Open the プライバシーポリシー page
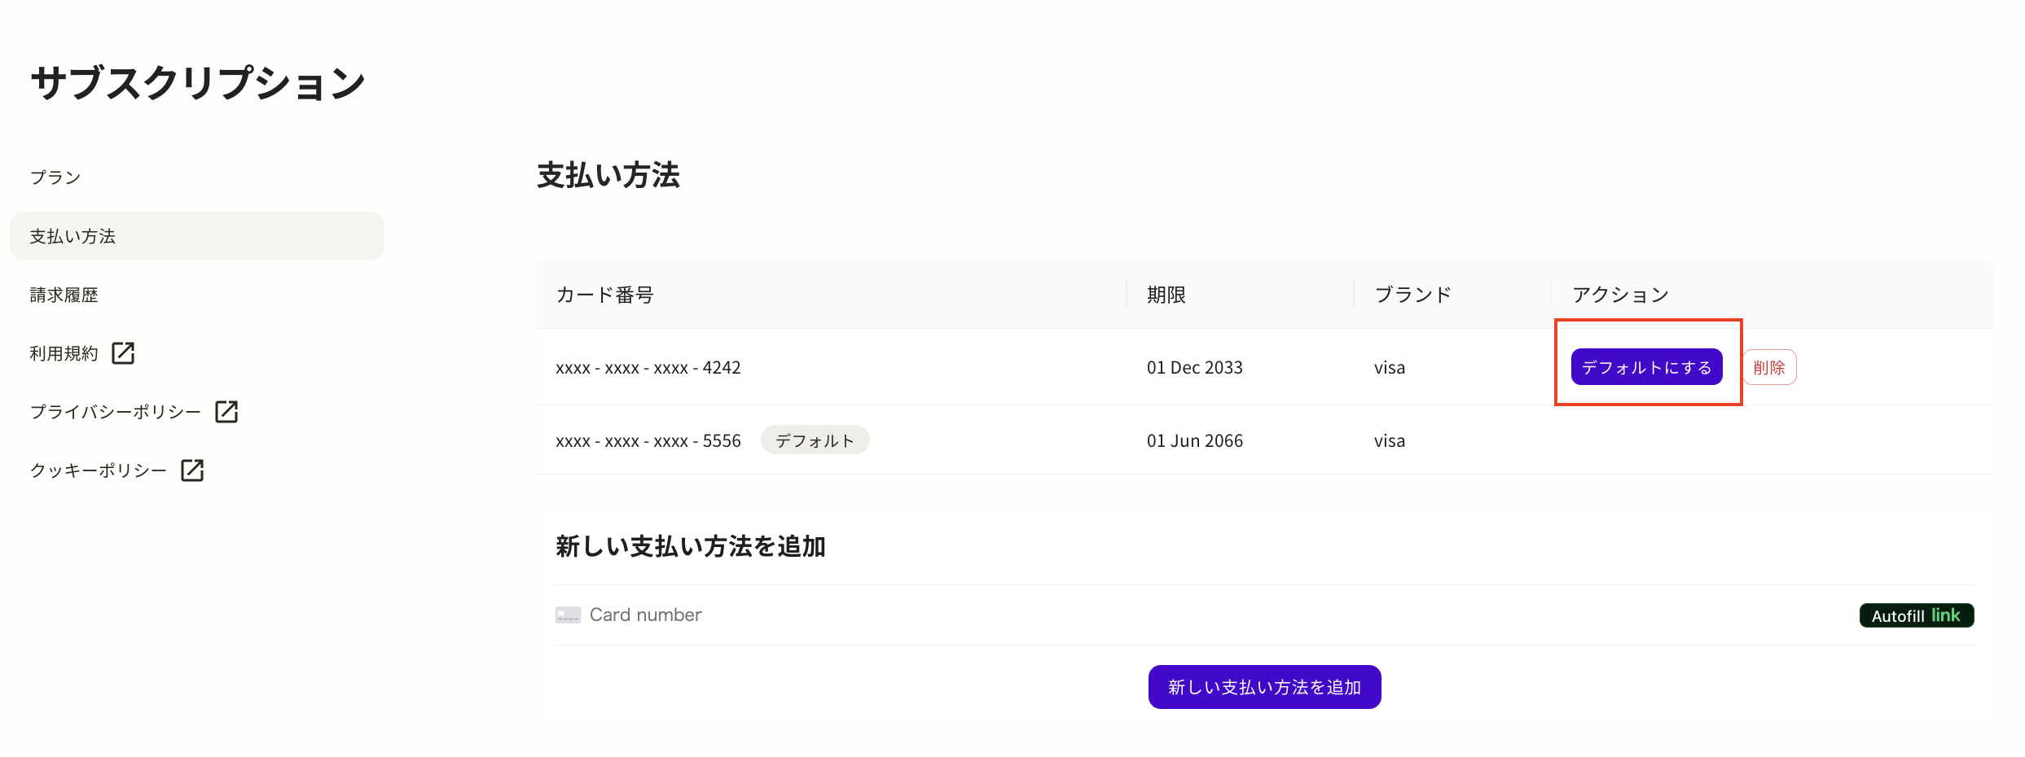Viewport: 2025px width, 757px height. [115, 411]
